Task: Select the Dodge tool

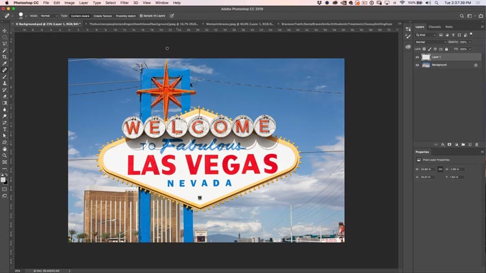Action: [5, 116]
